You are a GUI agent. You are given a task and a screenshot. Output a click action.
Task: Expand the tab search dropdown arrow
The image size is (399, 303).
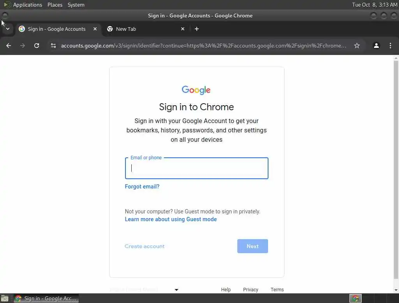pos(8,29)
